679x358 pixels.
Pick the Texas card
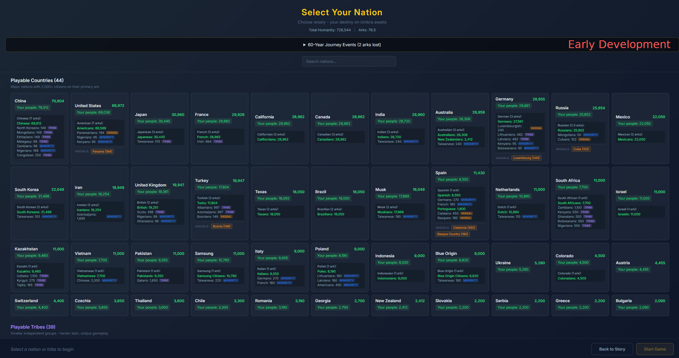tap(280, 203)
